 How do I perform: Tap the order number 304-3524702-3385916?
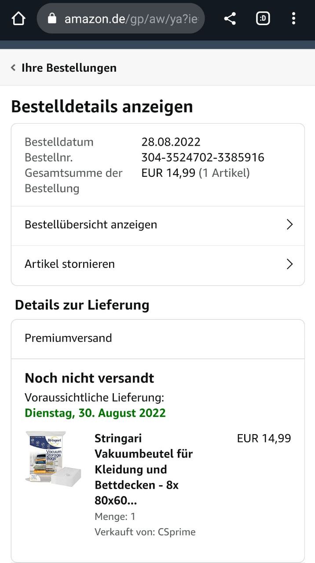coord(203,157)
